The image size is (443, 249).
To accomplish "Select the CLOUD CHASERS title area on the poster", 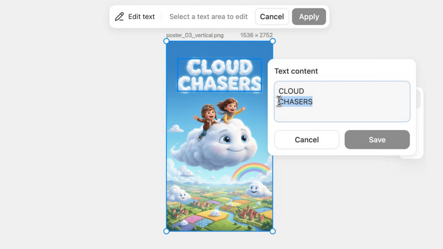I will [x=219, y=75].
